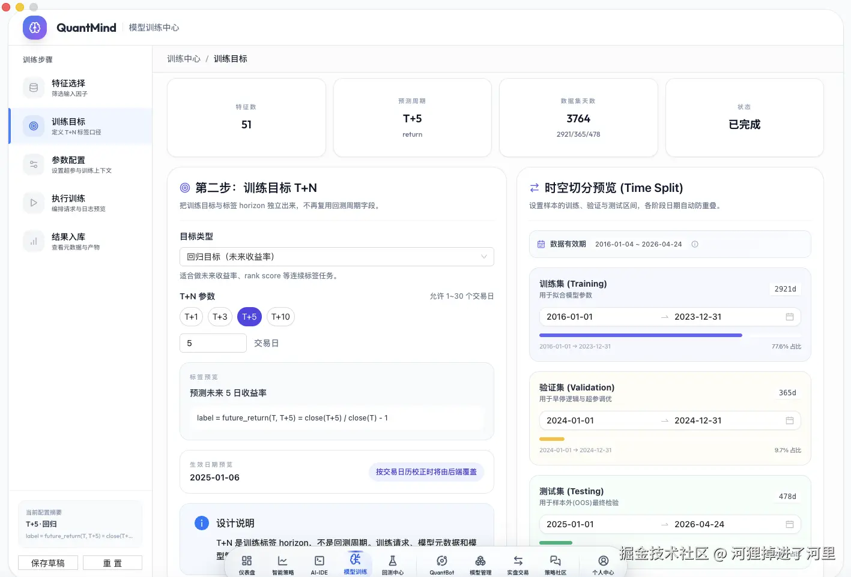Select the T+10 horizon option
This screenshot has width=851, height=577.
(280, 317)
